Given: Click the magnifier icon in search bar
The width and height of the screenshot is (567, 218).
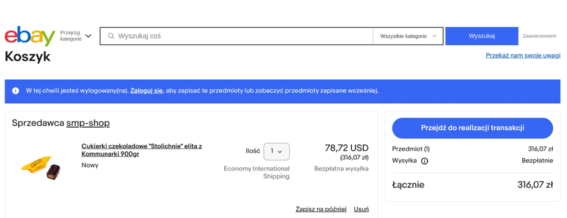Looking at the screenshot, I should pos(111,36).
